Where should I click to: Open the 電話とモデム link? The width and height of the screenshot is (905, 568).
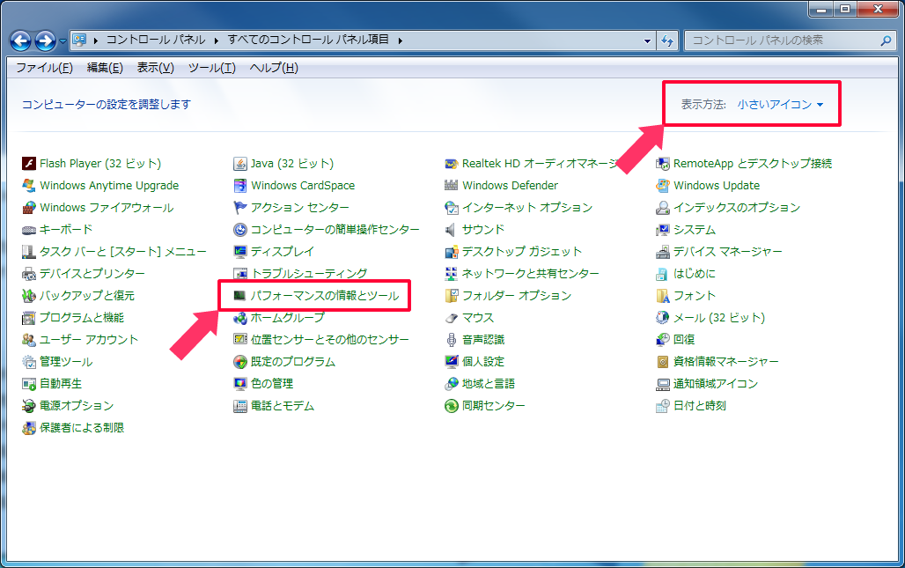pyautogui.click(x=283, y=406)
